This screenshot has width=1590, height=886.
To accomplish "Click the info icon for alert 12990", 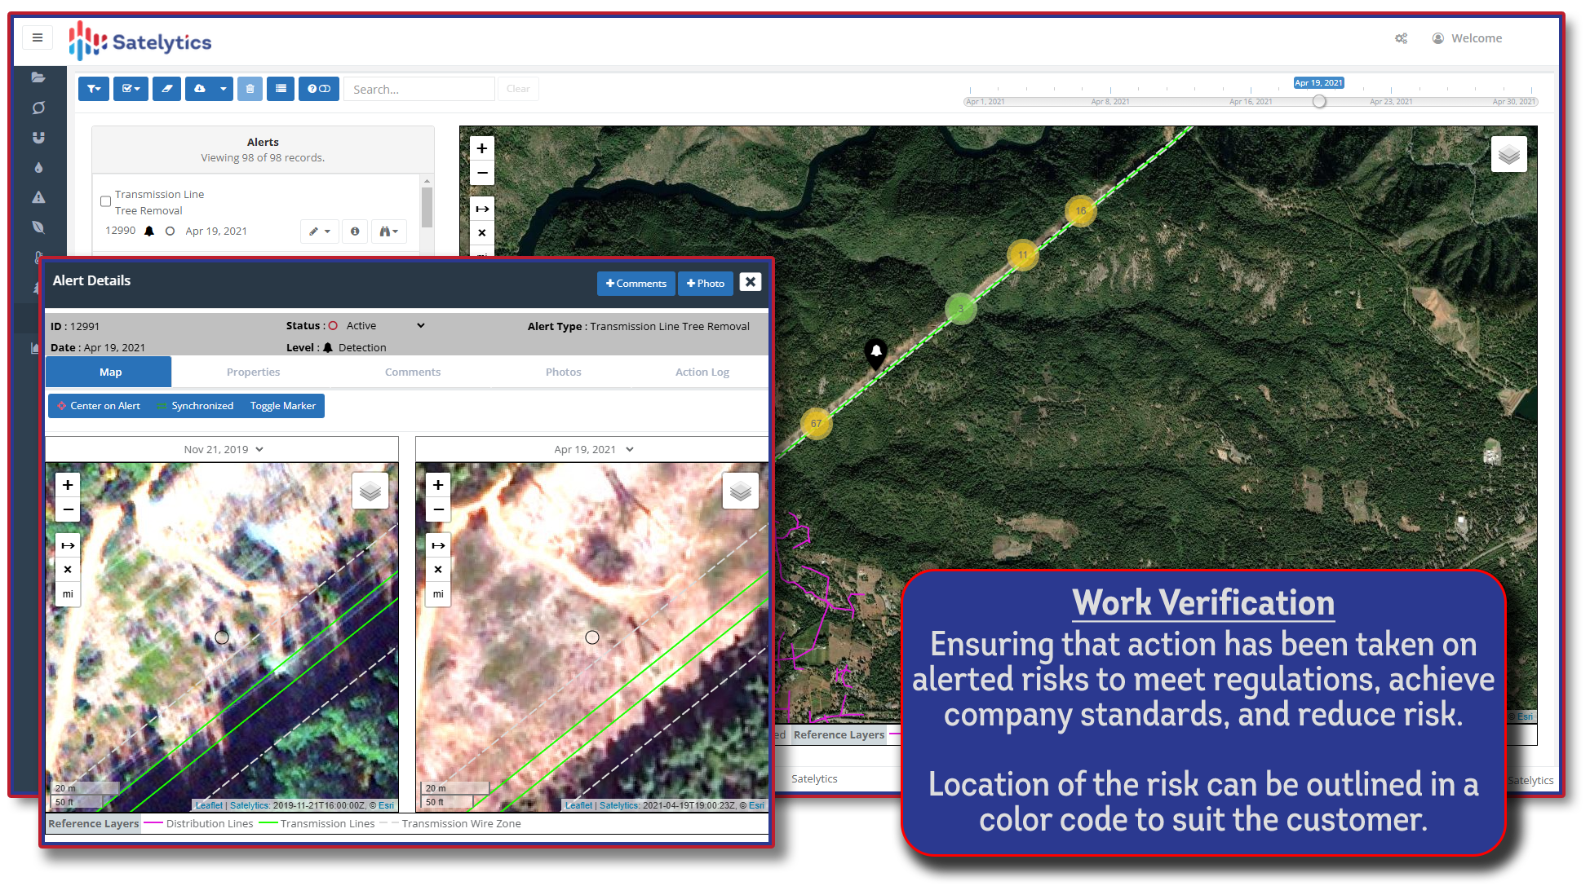I will pyautogui.click(x=355, y=231).
